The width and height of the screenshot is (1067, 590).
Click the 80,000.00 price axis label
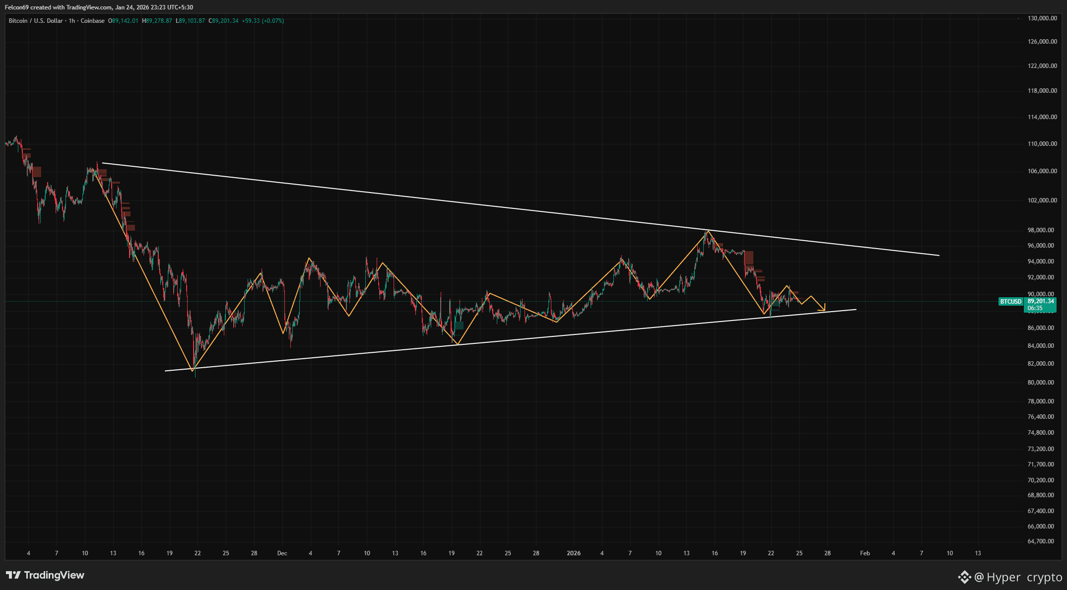point(1041,383)
